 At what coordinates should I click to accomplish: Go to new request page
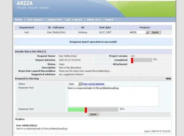(x=35, y=20)
